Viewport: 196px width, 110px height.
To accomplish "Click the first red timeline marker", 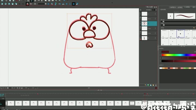I will pyautogui.click(x=38, y=94).
